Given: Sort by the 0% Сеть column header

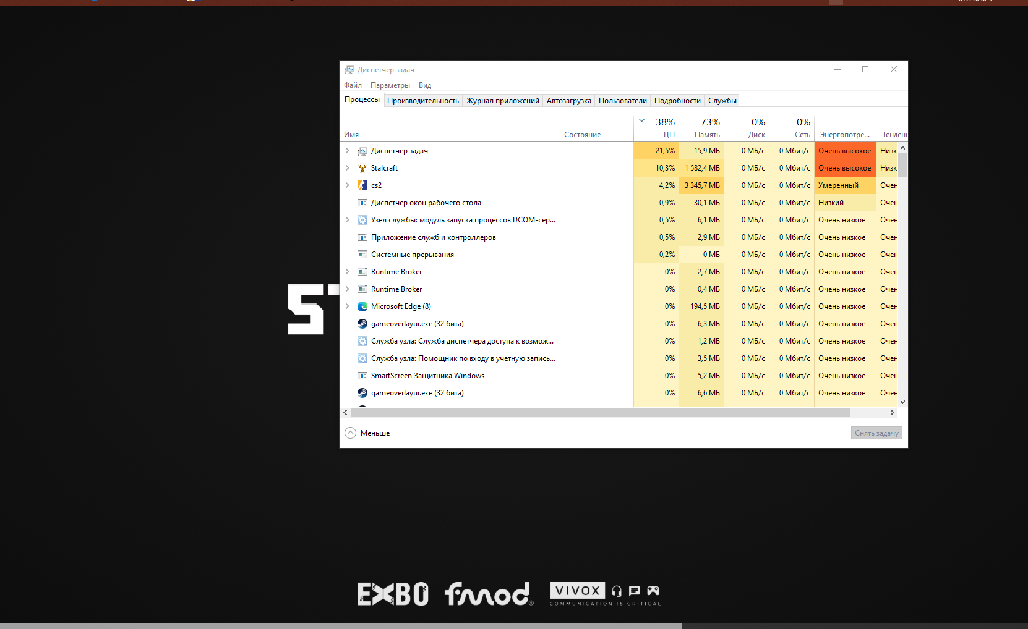Looking at the screenshot, I should pos(792,128).
